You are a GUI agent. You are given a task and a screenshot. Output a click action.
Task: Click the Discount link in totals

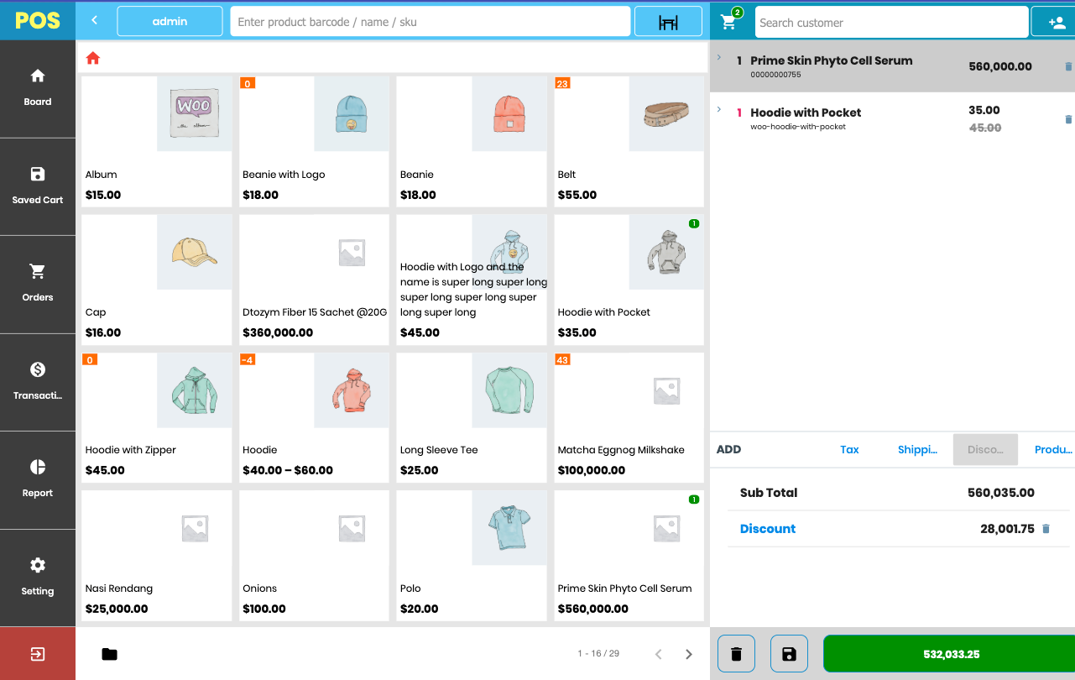coord(767,528)
